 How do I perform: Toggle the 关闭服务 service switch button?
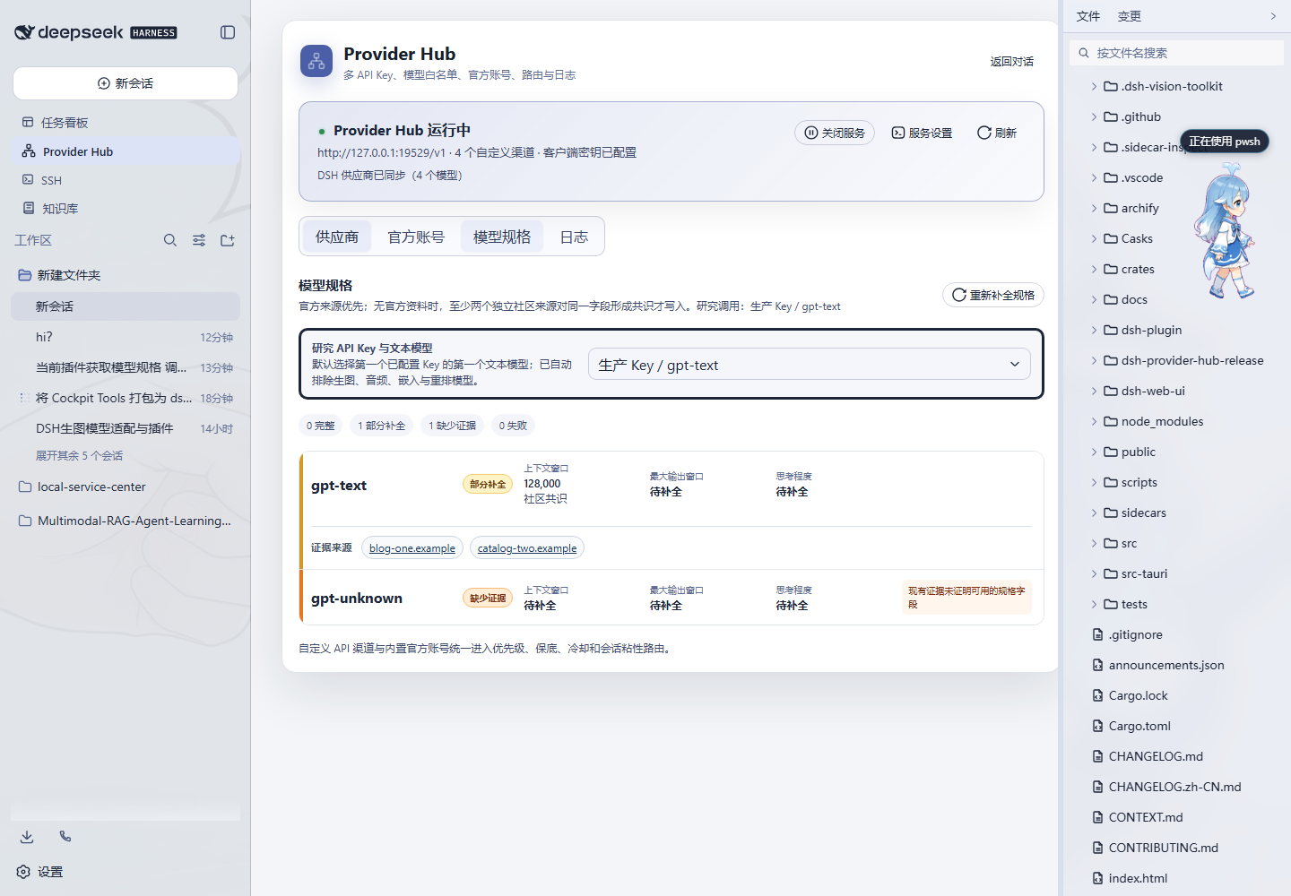click(x=835, y=133)
